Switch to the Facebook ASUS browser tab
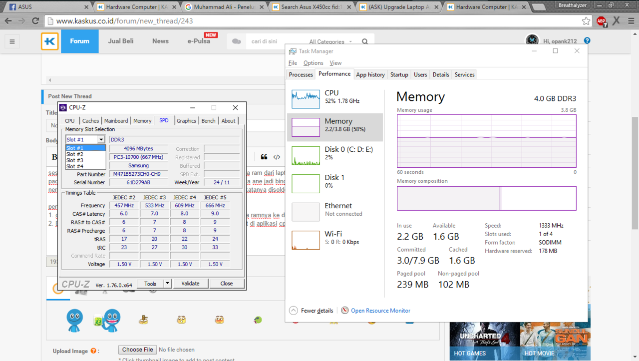 click(47, 7)
